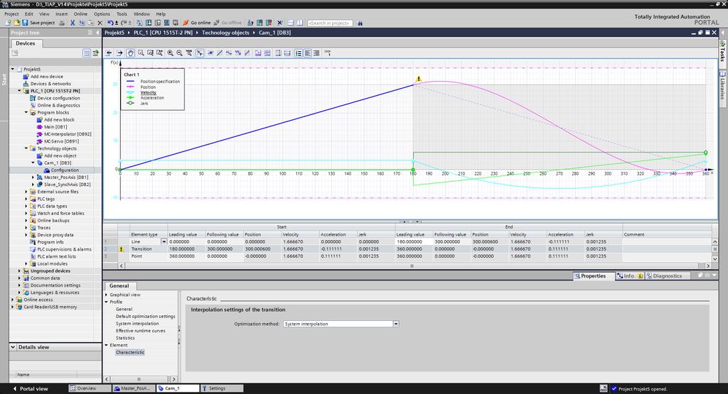Click the new project icon

click(x=8, y=23)
